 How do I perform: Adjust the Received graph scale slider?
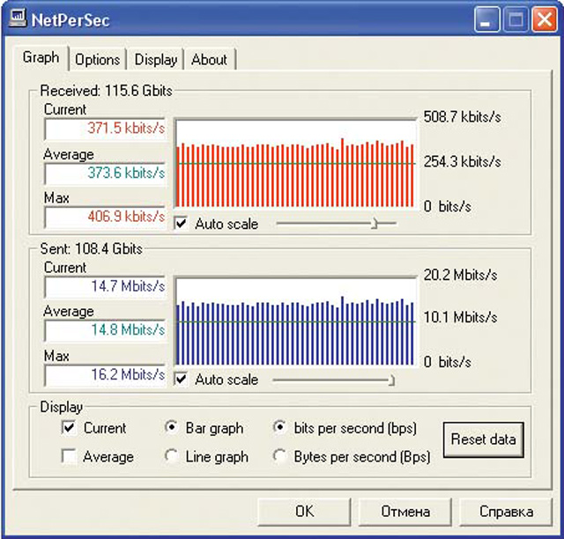click(x=375, y=224)
